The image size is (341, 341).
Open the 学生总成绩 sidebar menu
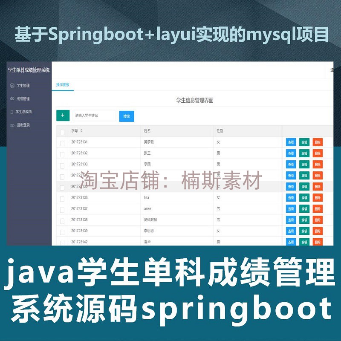pyautogui.click(x=23, y=112)
